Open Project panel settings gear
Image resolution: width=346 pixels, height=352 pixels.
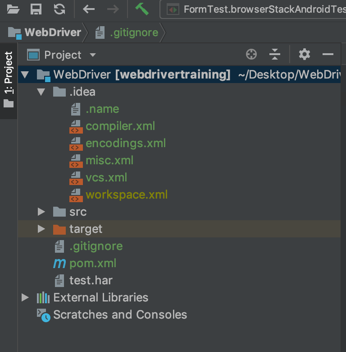pos(305,55)
